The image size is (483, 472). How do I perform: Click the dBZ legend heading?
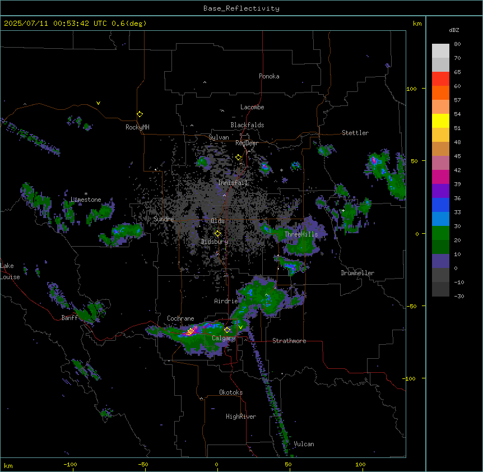[x=454, y=30]
